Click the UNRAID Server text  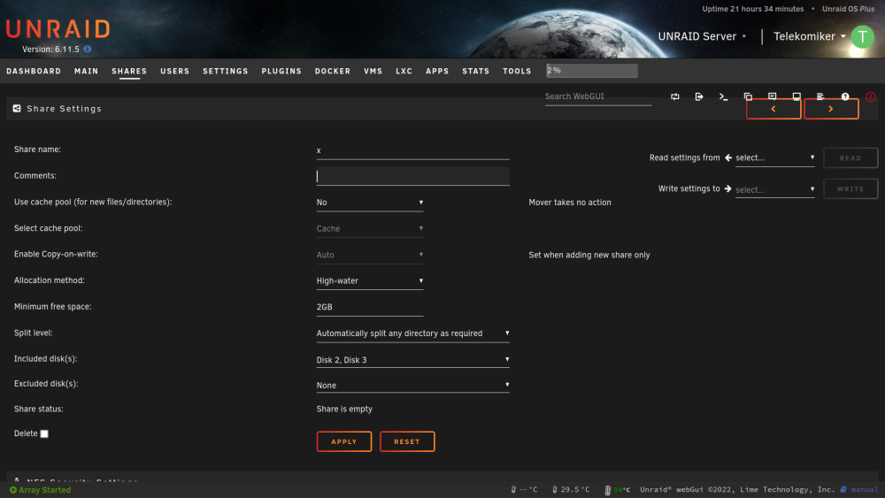coord(697,36)
